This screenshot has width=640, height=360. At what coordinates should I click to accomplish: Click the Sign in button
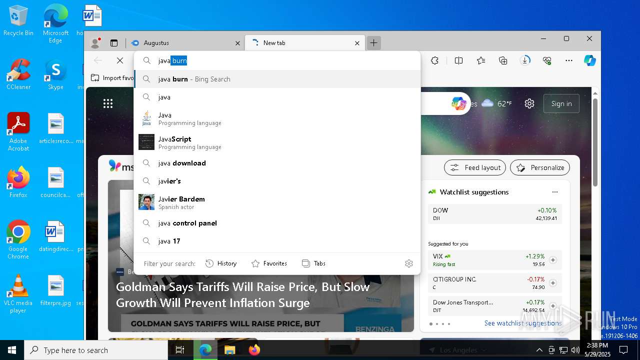click(561, 103)
